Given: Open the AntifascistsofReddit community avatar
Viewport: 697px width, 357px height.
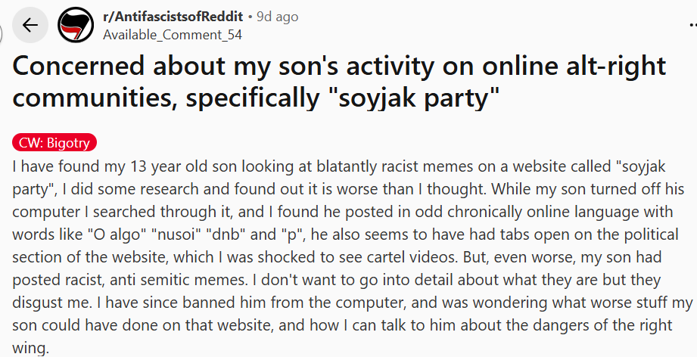Looking at the screenshot, I should coord(73,25).
